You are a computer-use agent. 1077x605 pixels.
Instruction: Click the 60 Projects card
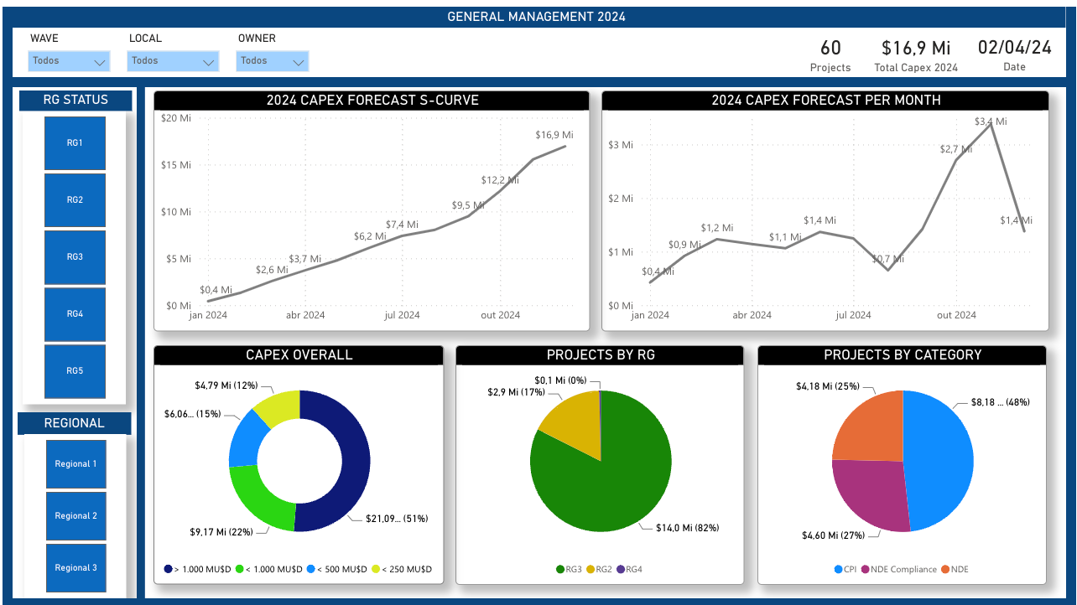click(x=830, y=55)
